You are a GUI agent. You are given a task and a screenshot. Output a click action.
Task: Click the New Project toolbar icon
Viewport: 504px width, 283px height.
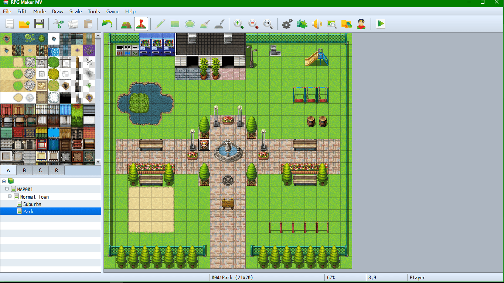[10, 24]
